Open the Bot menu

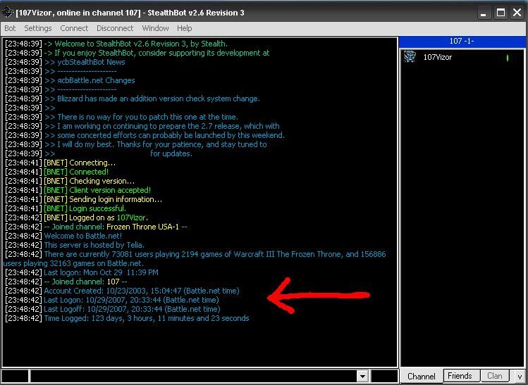tap(10, 28)
